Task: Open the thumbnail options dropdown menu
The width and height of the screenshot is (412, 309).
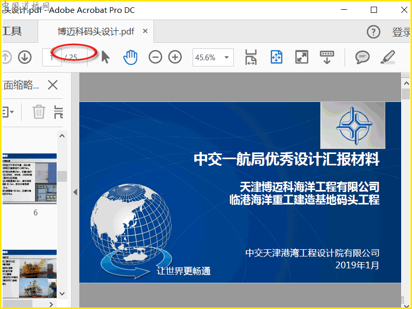Action: pyautogui.click(x=8, y=112)
